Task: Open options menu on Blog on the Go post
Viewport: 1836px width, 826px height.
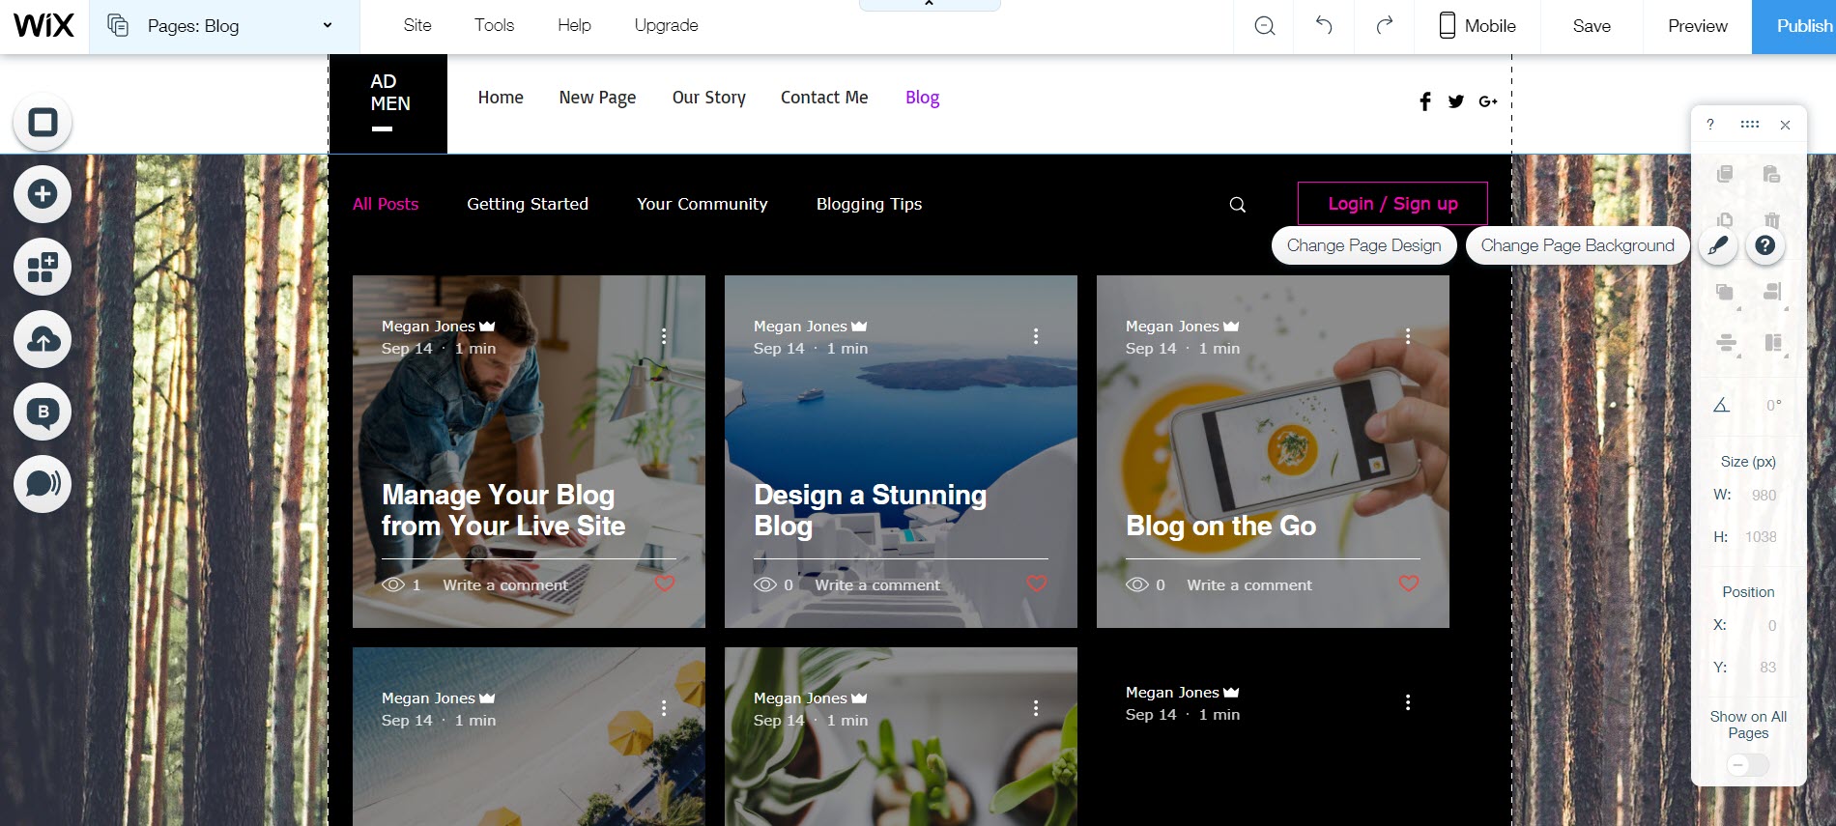Action: click(1408, 336)
